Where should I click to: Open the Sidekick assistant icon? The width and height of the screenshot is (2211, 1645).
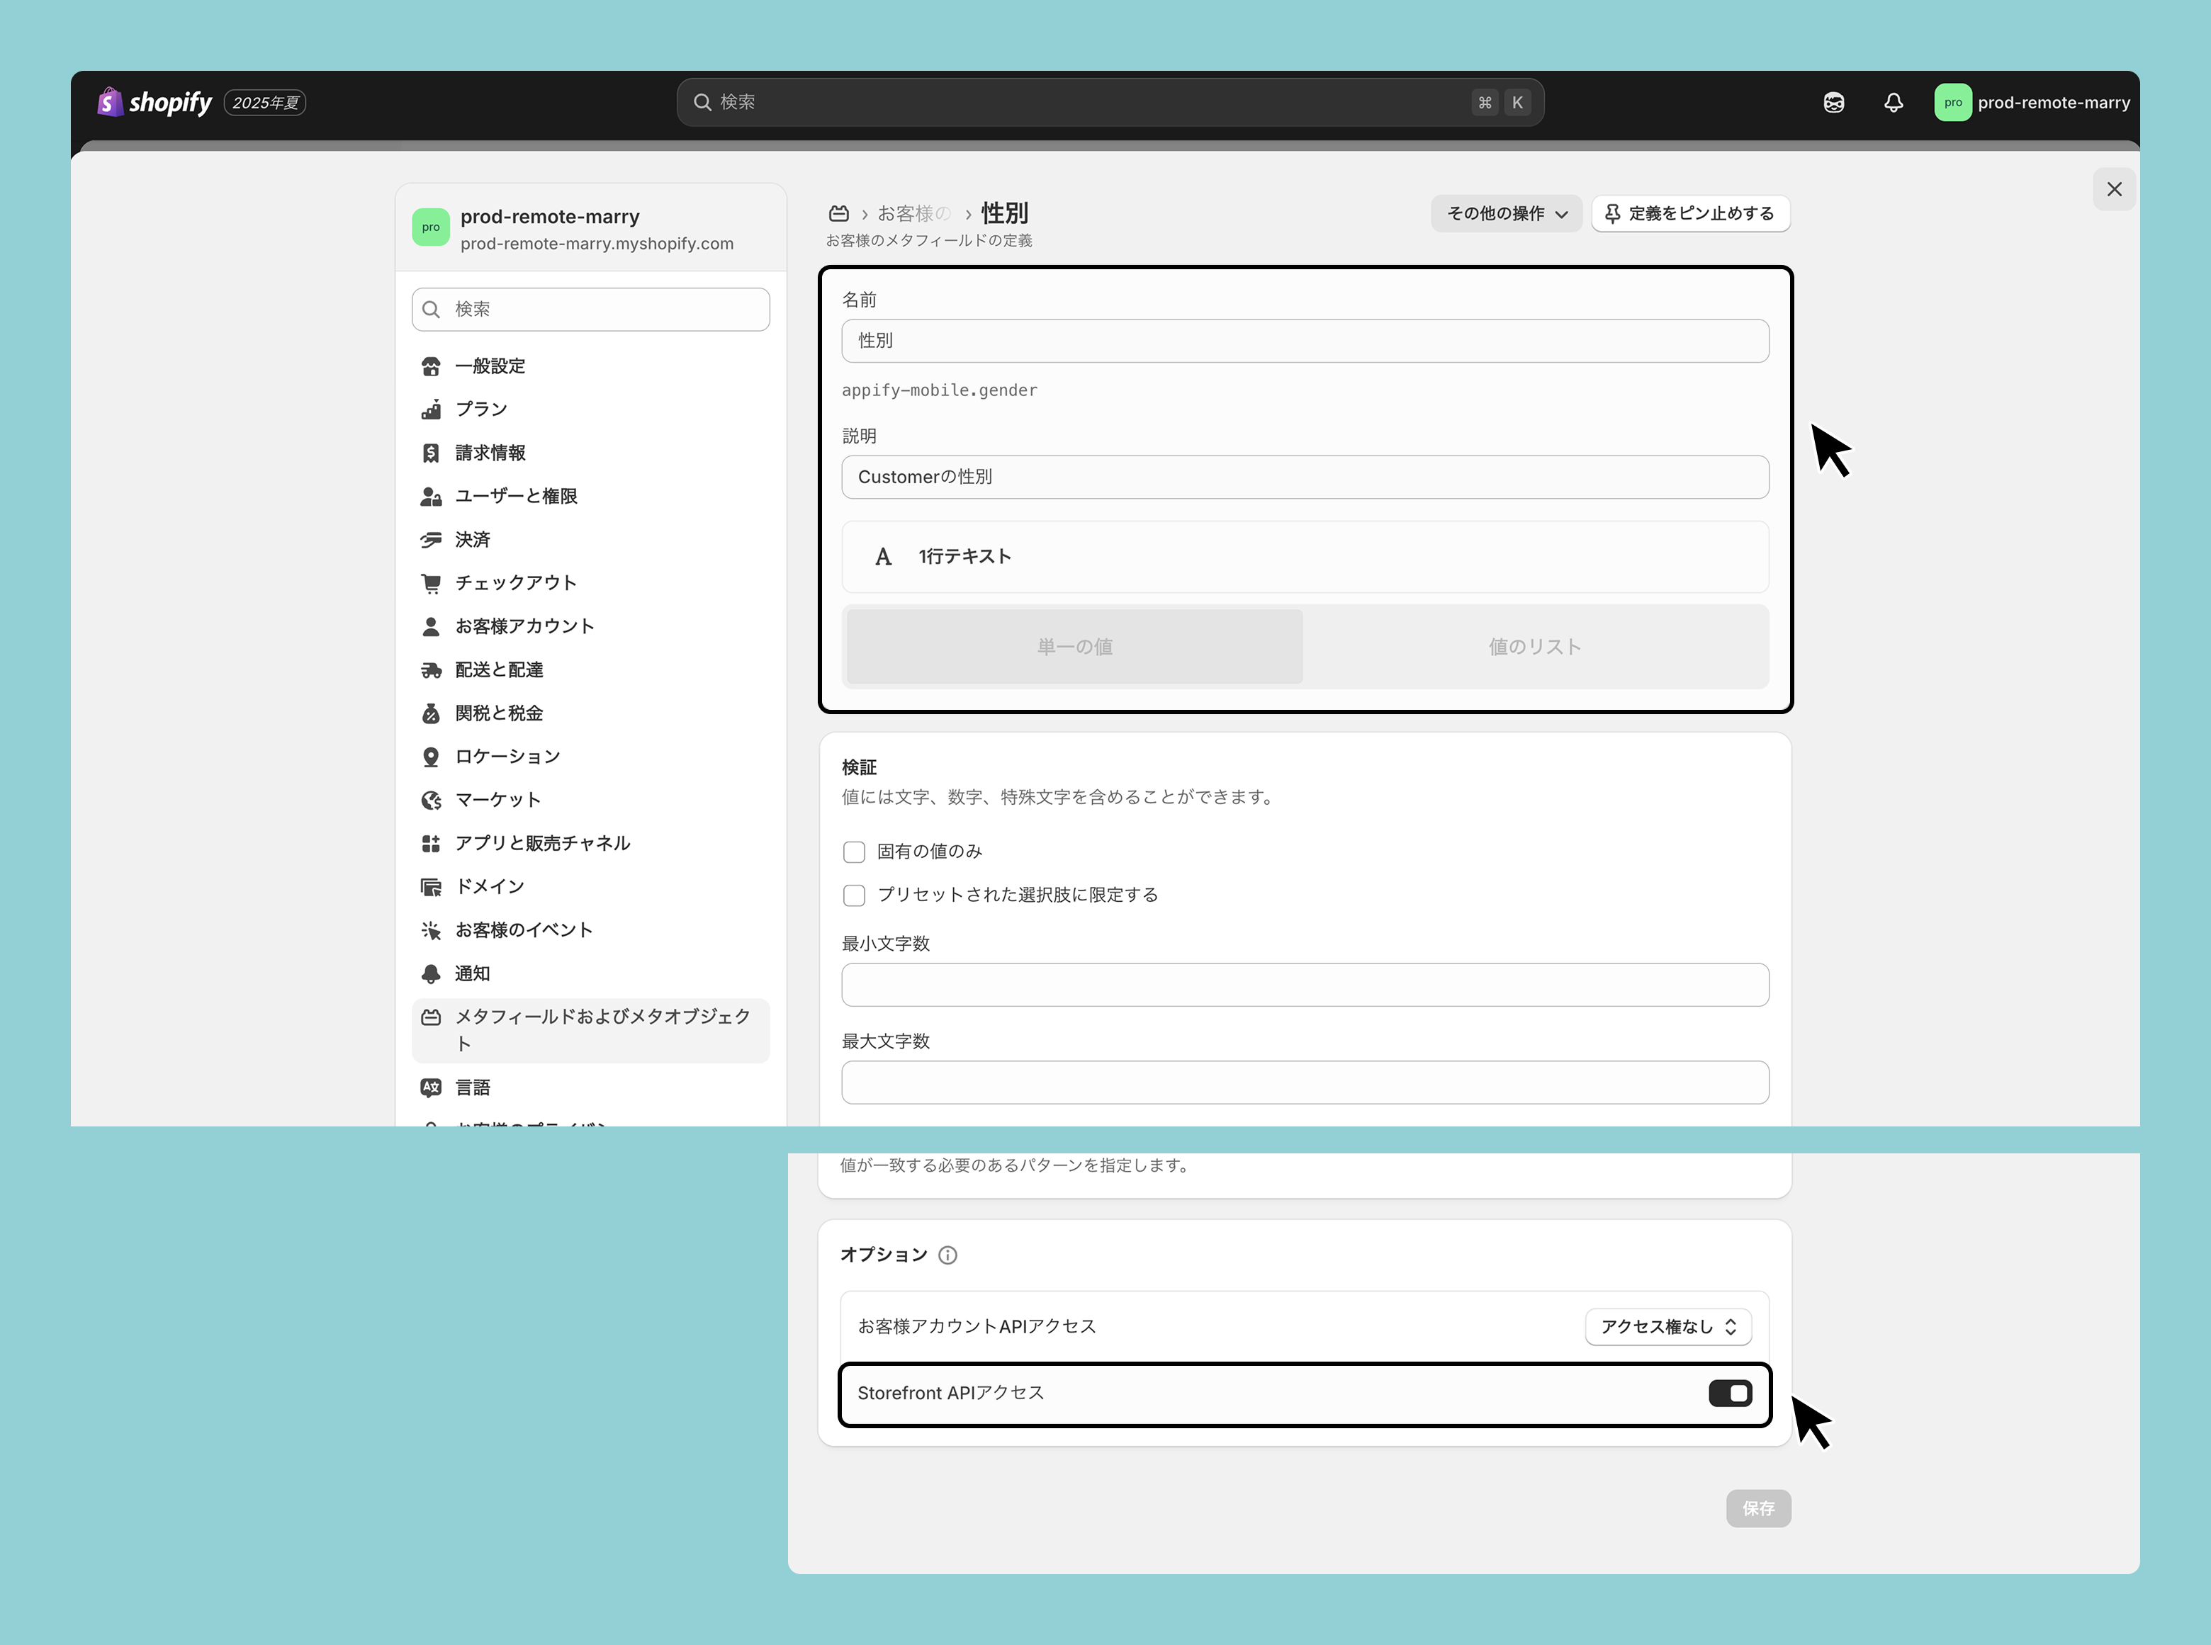pos(1833,101)
